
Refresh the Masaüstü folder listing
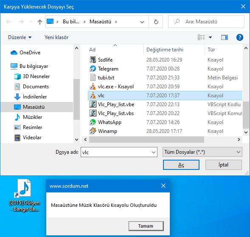[x=156, y=22]
